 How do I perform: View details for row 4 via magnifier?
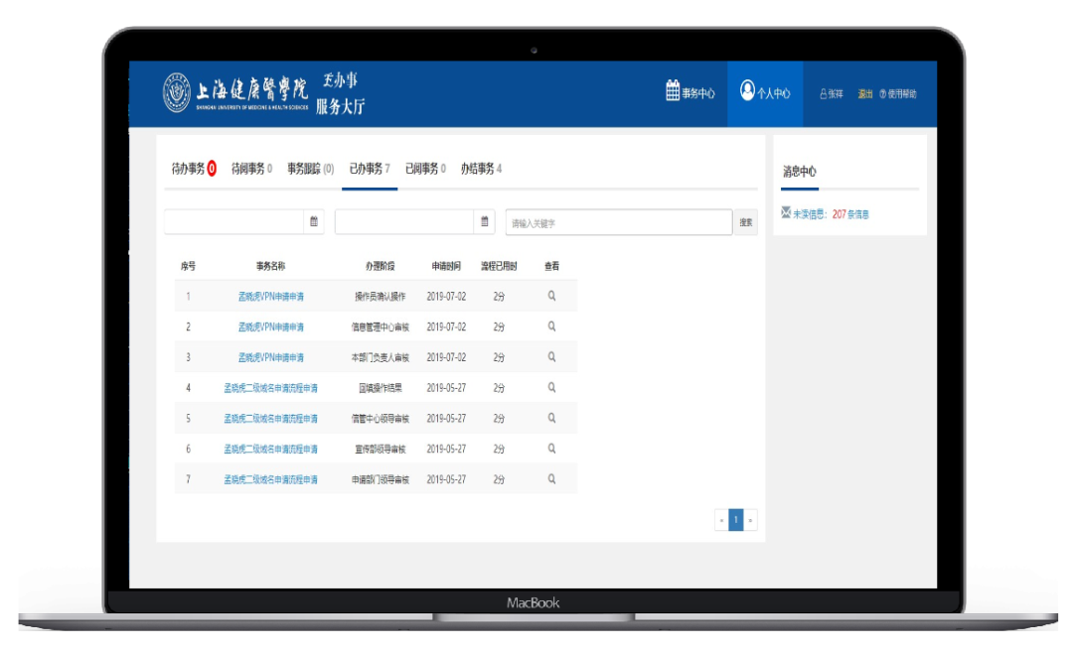551,388
